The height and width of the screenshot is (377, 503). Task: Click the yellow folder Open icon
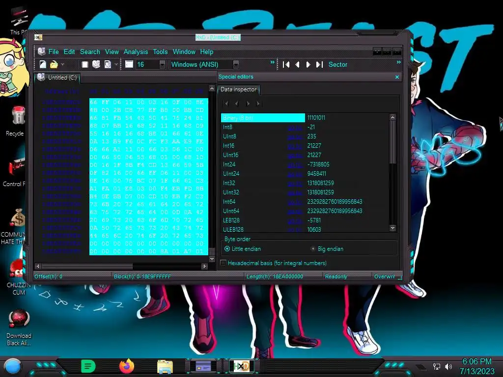coord(54,64)
